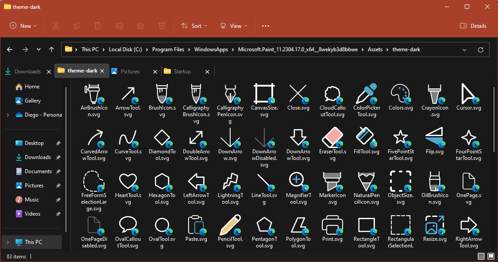The height and width of the screenshot is (262, 498).
Task: Expand the address bar history dropdown
Action: click(464, 50)
